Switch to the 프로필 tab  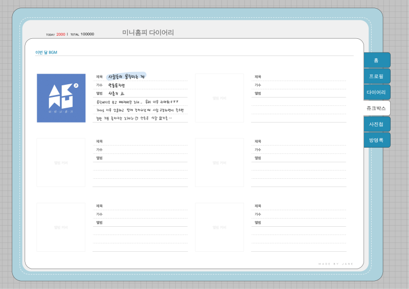[x=377, y=76]
